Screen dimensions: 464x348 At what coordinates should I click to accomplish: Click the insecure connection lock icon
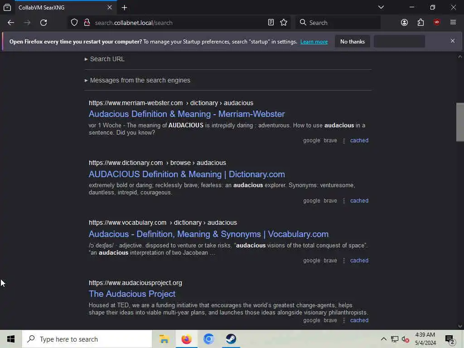point(87,23)
